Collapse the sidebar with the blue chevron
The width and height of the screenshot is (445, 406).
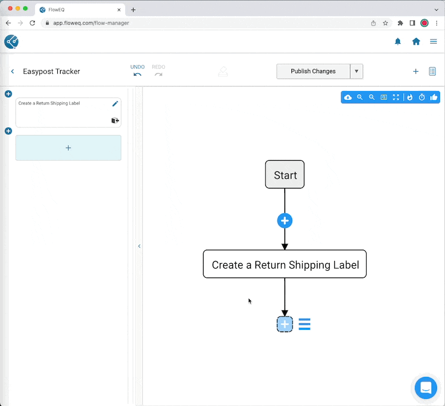coord(140,246)
